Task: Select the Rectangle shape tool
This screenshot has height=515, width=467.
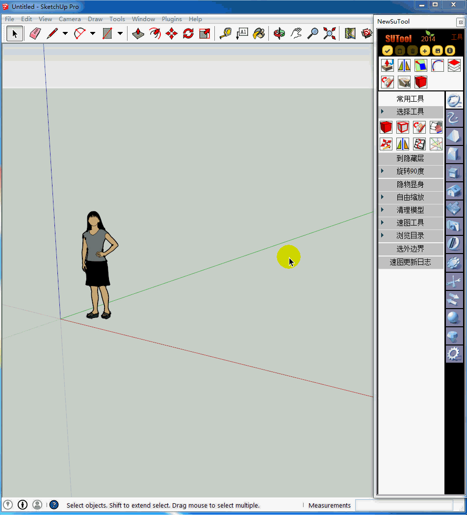Action: click(107, 33)
